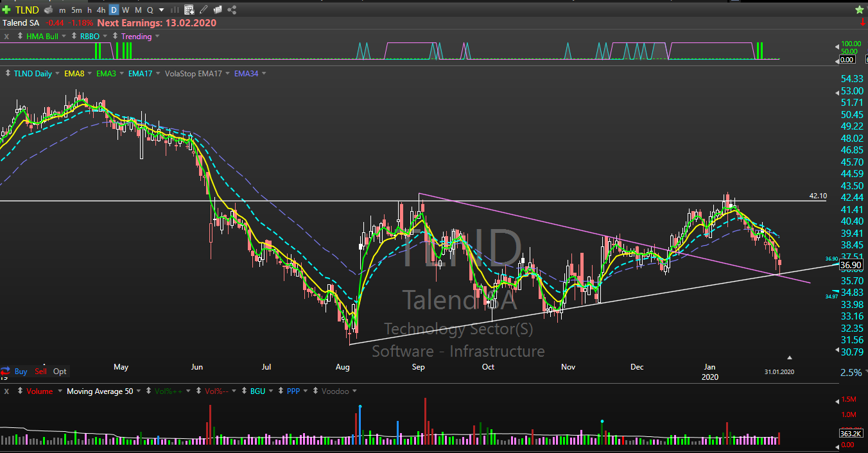Click the templates icon next to pencil
This screenshot has width=868, height=453.
(x=218, y=10)
